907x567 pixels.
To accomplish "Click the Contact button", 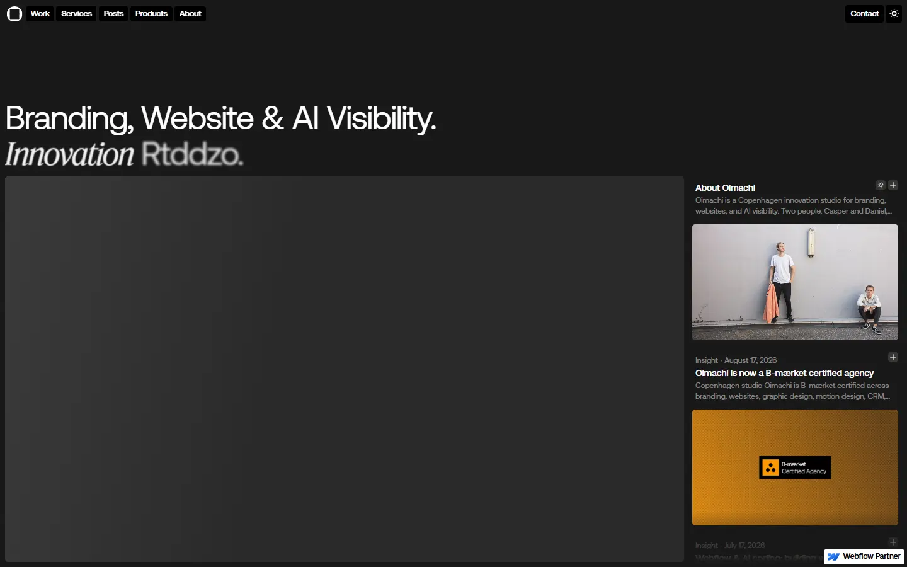I will (864, 14).
